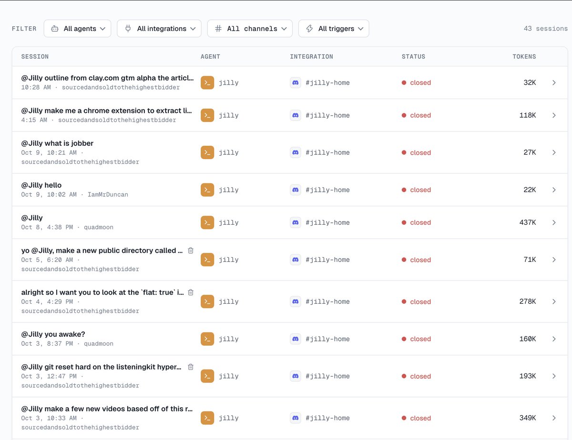Expand the chrome extension session chevron
572x440 pixels.
pos(554,115)
